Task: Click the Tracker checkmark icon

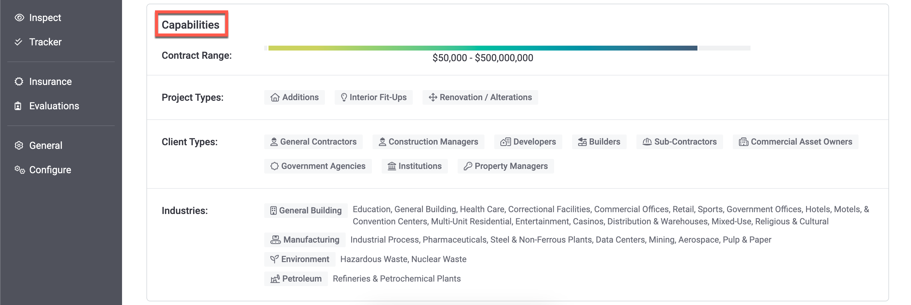Action: tap(18, 42)
